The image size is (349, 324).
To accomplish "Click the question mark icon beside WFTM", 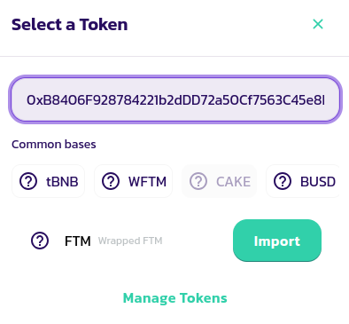I will [111, 181].
